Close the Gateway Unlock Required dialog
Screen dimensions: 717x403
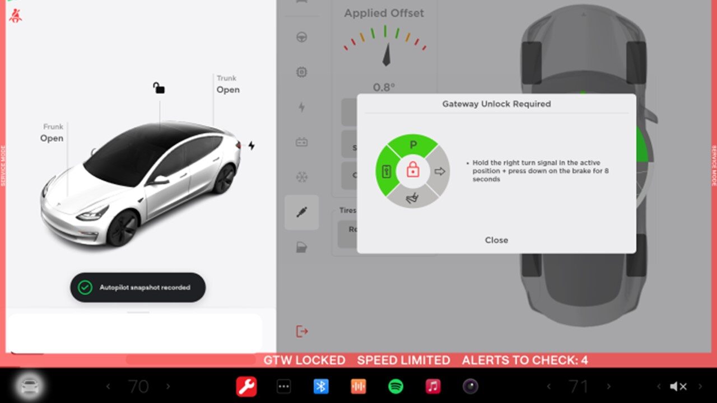click(x=496, y=240)
